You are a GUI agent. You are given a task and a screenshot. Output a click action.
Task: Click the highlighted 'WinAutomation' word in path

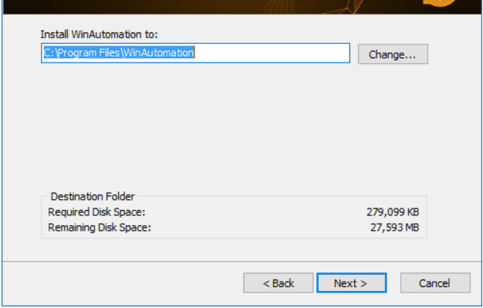[159, 52]
